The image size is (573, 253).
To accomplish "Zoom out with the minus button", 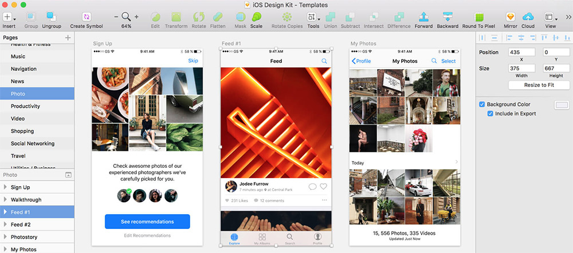I will pos(116,17).
